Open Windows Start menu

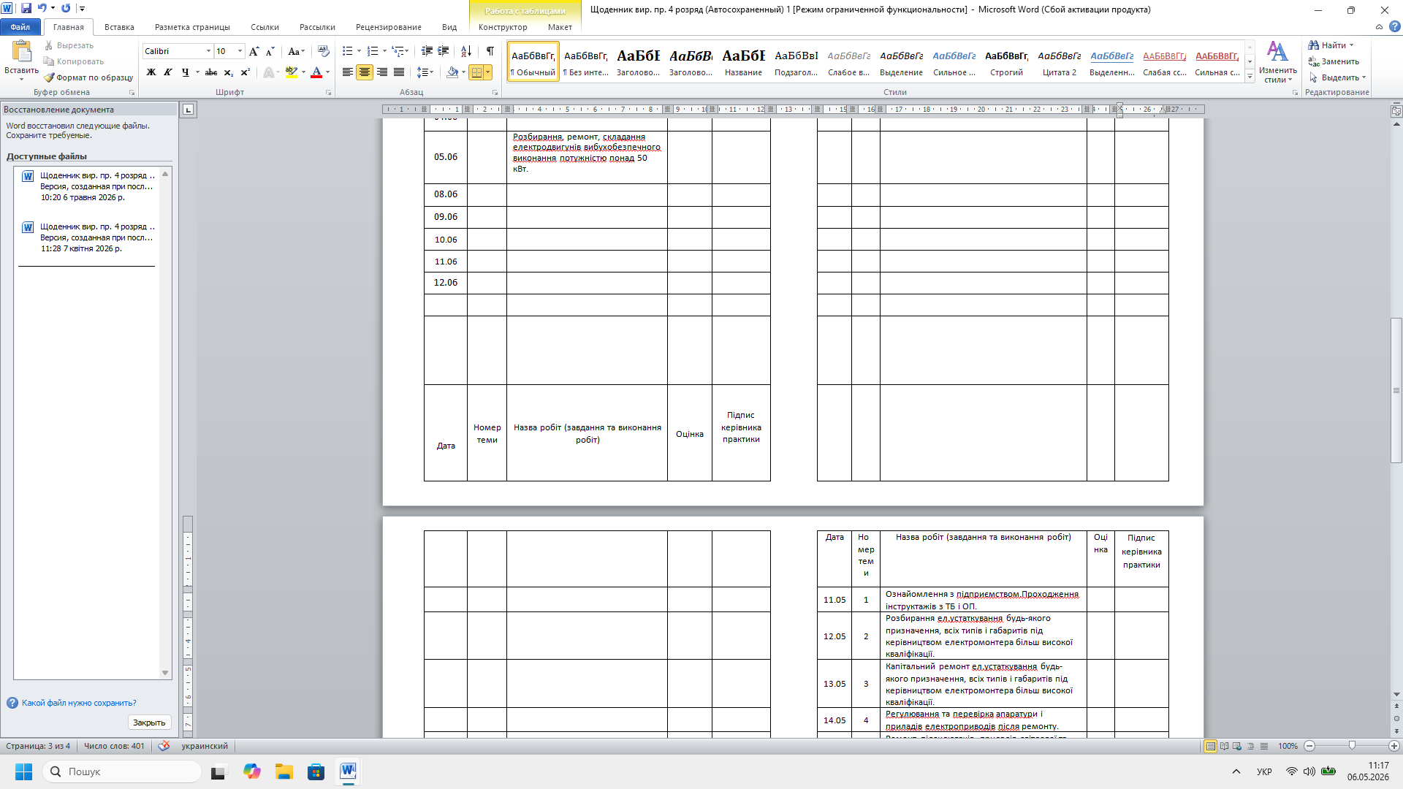23,771
